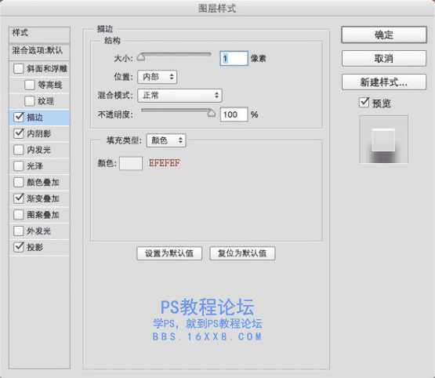Open the 外发光 settings row
435x378 pixels.
[39, 231]
